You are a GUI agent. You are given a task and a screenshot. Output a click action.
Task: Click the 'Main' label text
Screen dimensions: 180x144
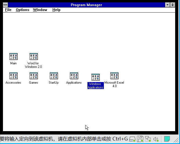(x=13, y=63)
